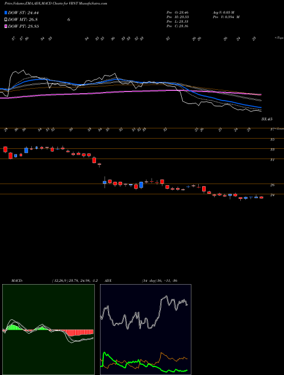284x375 pixels.
Task: Click the 24 price axis label
Action: click(x=272, y=195)
